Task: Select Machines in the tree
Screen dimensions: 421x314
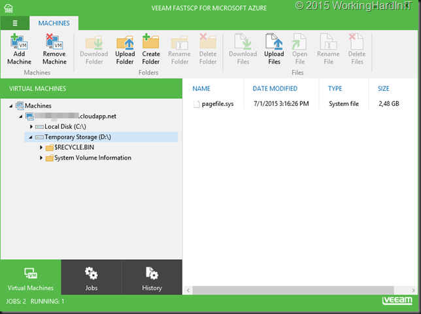Action: [x=38, y=106]
